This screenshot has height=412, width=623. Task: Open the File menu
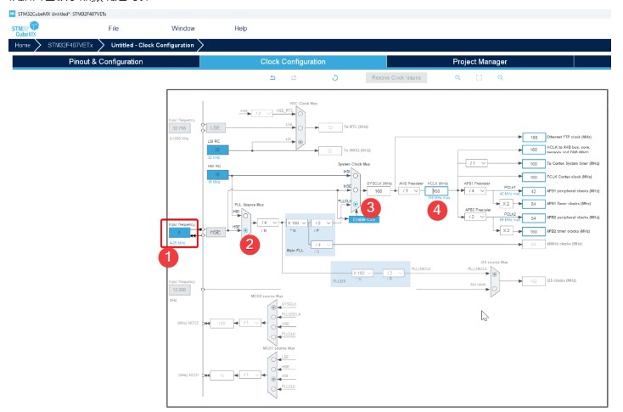[114, 28]
